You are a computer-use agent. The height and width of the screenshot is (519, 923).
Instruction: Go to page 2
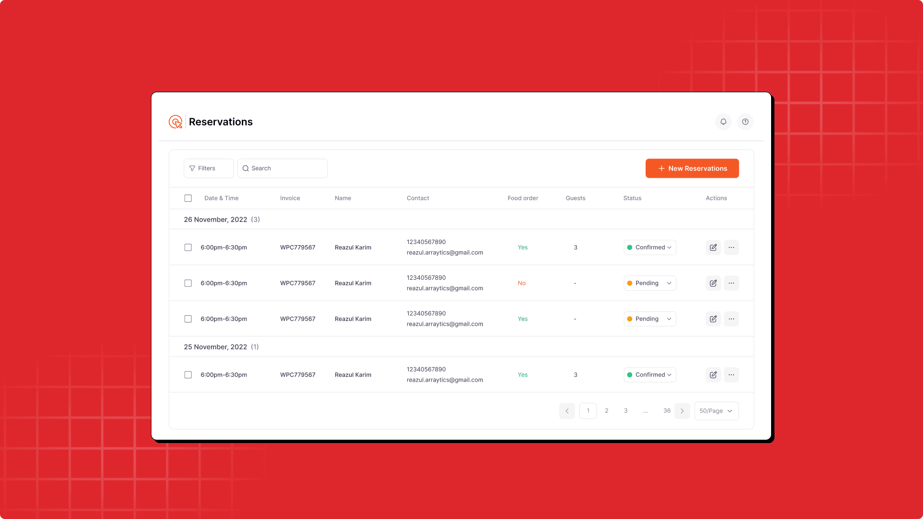(607, 411)
